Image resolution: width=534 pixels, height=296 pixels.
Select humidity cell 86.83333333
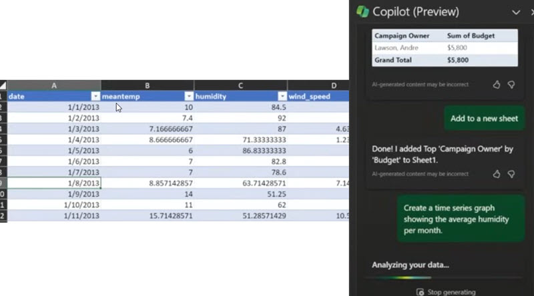click(241, 151)
